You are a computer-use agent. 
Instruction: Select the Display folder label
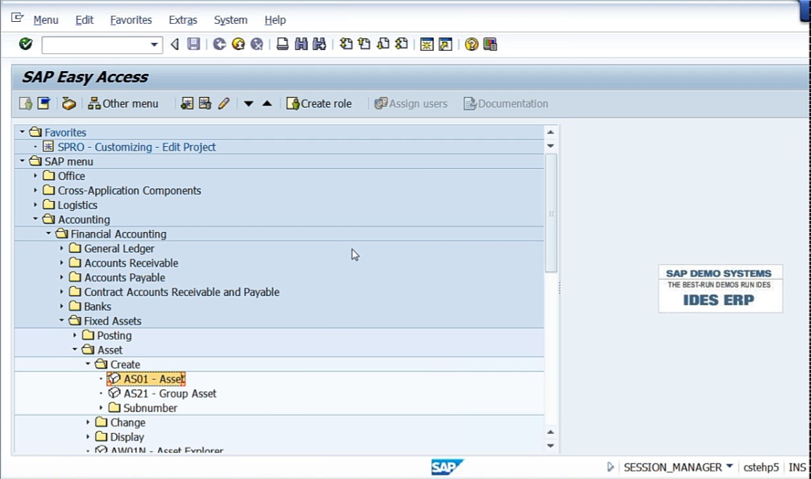click(127, 437)
